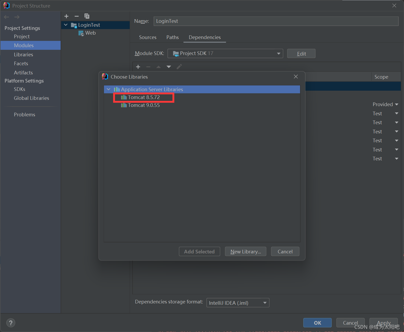This screenshot has width=404, height=332.
Task: Open Problems in sidebar
Action: coord(24,115)
